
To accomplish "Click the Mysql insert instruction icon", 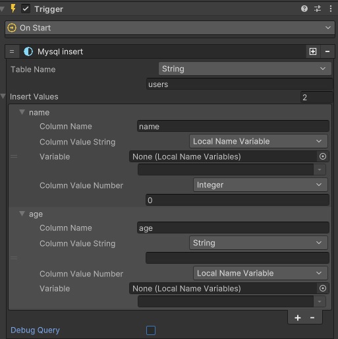I will 28,51.
